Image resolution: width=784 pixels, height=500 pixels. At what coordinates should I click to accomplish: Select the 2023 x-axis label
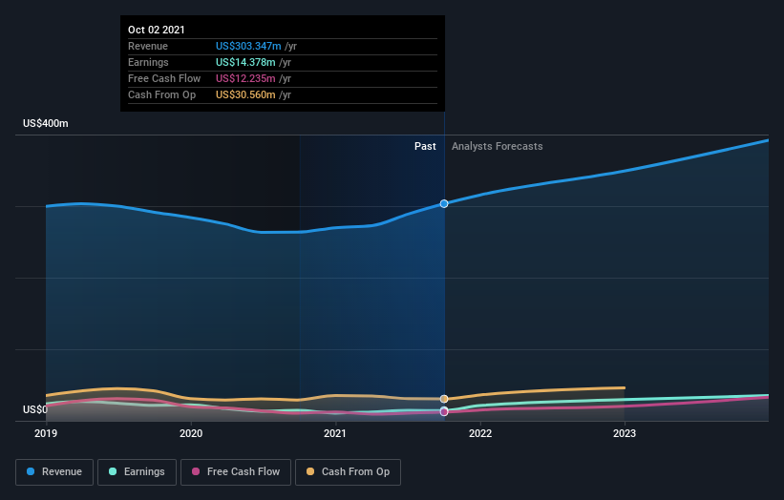click(x=625, y=433)
